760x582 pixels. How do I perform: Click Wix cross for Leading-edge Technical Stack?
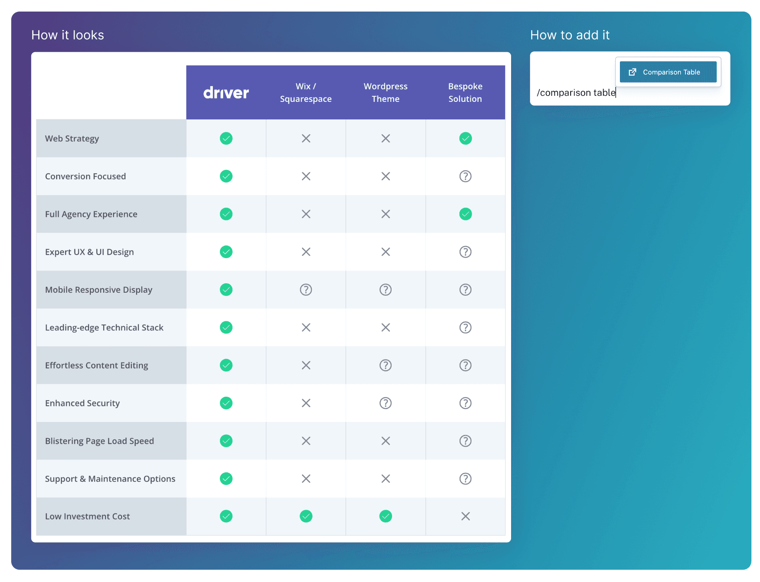tap(306, 327)
